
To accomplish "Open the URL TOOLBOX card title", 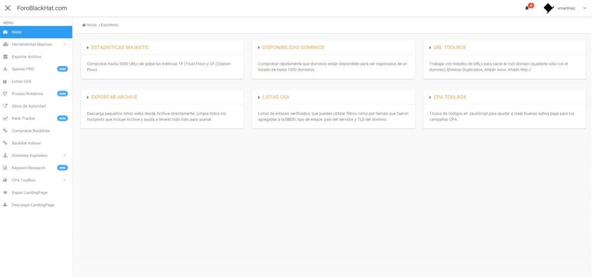I will coord(449,48).
